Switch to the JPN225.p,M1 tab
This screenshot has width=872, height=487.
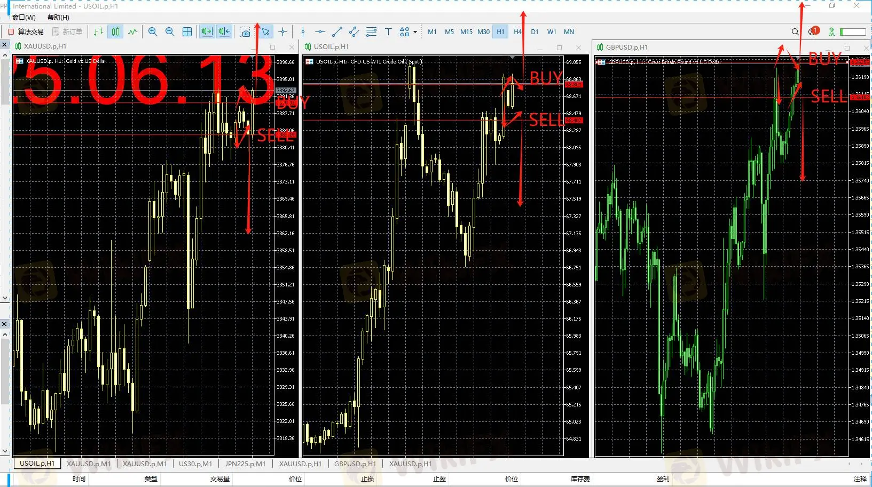click(245, 464)
